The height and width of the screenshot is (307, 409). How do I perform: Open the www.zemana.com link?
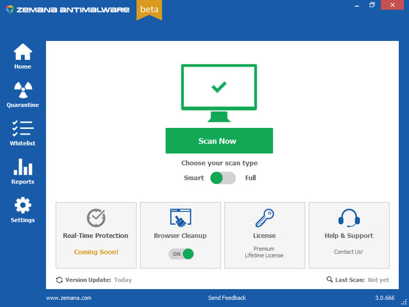click(69, 298)
